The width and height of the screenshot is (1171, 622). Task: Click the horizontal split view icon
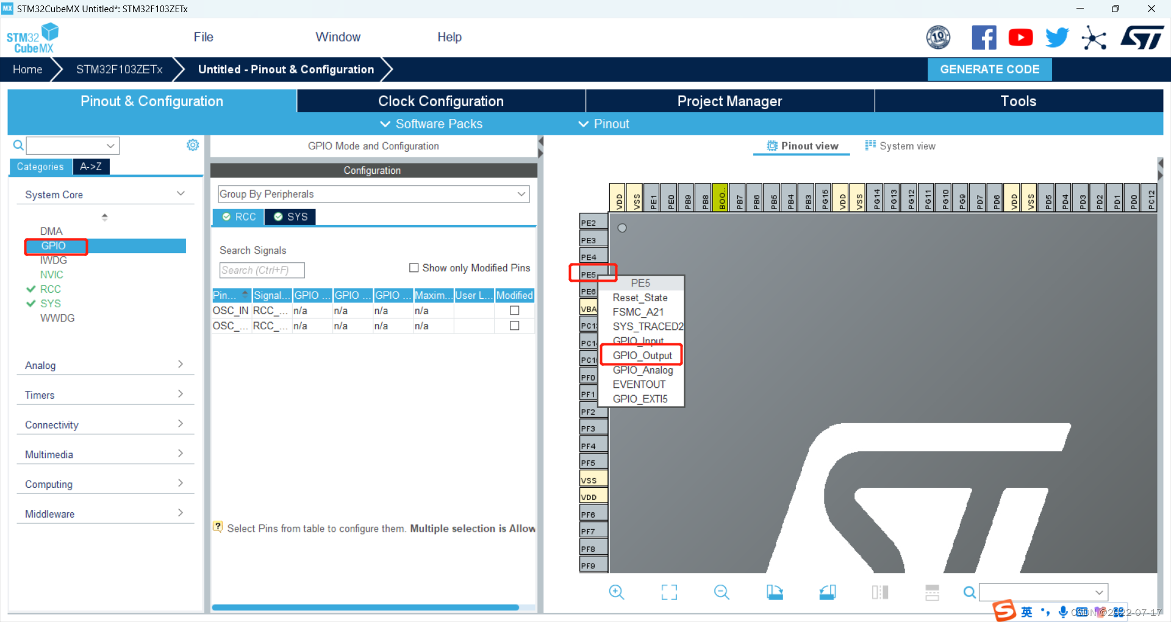tap(933, 592)
